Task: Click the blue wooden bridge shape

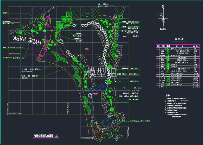Action: pyautogui.click(x=98, y=88)
